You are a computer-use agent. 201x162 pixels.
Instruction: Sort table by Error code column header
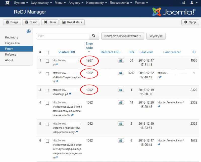pyautogui.click(x=89, y=46)
